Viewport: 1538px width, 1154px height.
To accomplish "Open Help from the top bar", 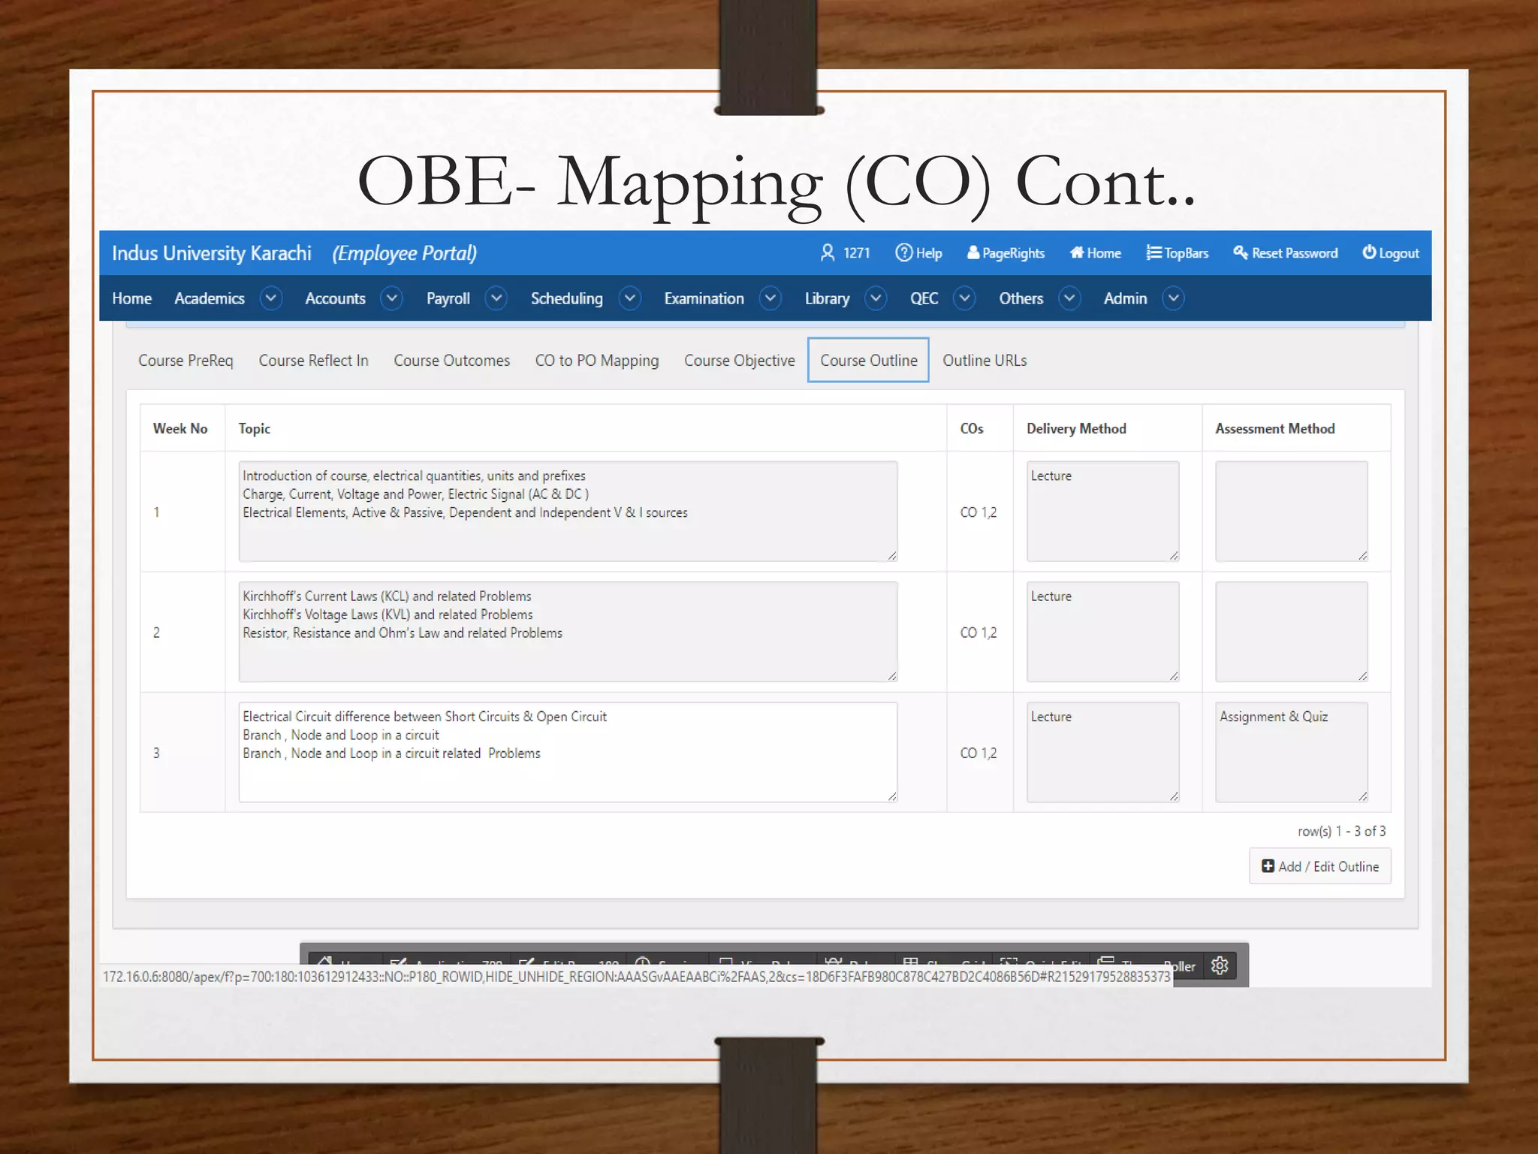I will tap(918, 252).
